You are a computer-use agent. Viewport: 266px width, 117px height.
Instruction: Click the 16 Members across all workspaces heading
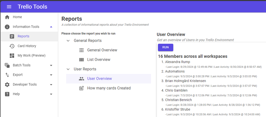tap(193, 56)
